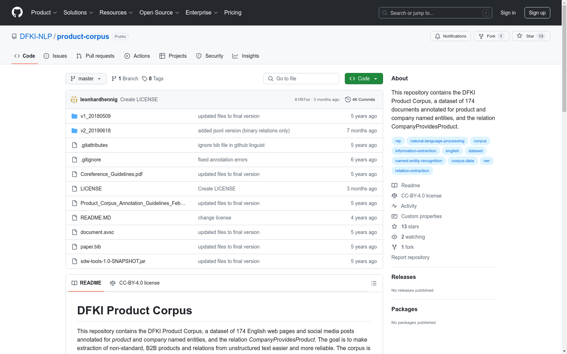Switch to the Pull requests tab
This screenshot has width=567, height=354.
pos(95,56)
